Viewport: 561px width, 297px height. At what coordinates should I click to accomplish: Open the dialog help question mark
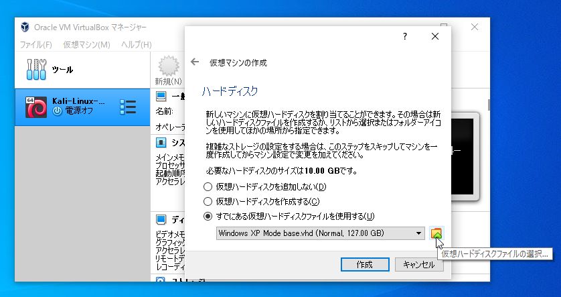[x=404, y=36]
